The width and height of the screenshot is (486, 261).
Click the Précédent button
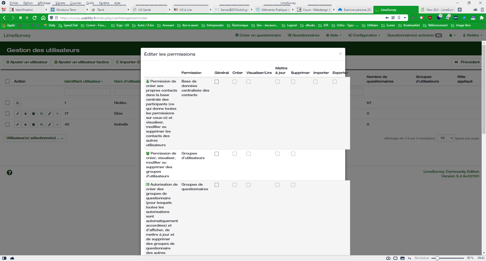point(467,62)
